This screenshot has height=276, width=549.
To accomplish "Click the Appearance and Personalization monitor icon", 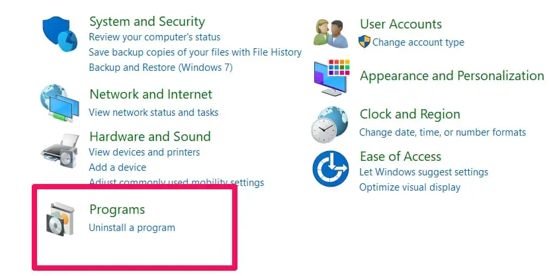I will pyautogui.click(x=331, y=77).
